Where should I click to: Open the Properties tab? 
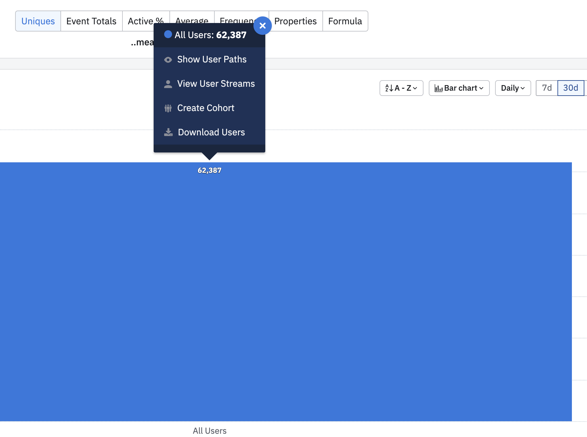pyautogui.click(x=295, y=21)
